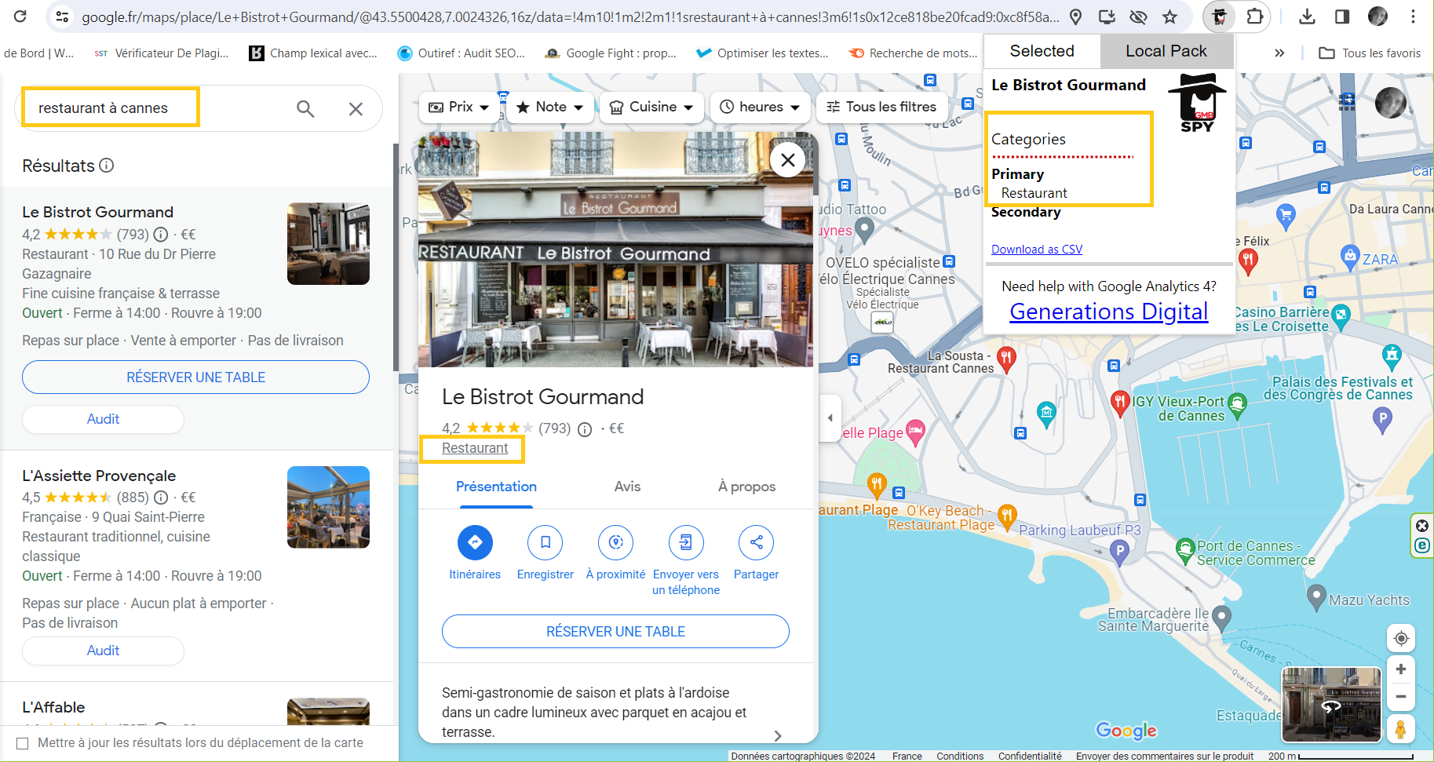Expand the description arrow in place card
Screen dimensions: 1434x762
pos(778,736)
